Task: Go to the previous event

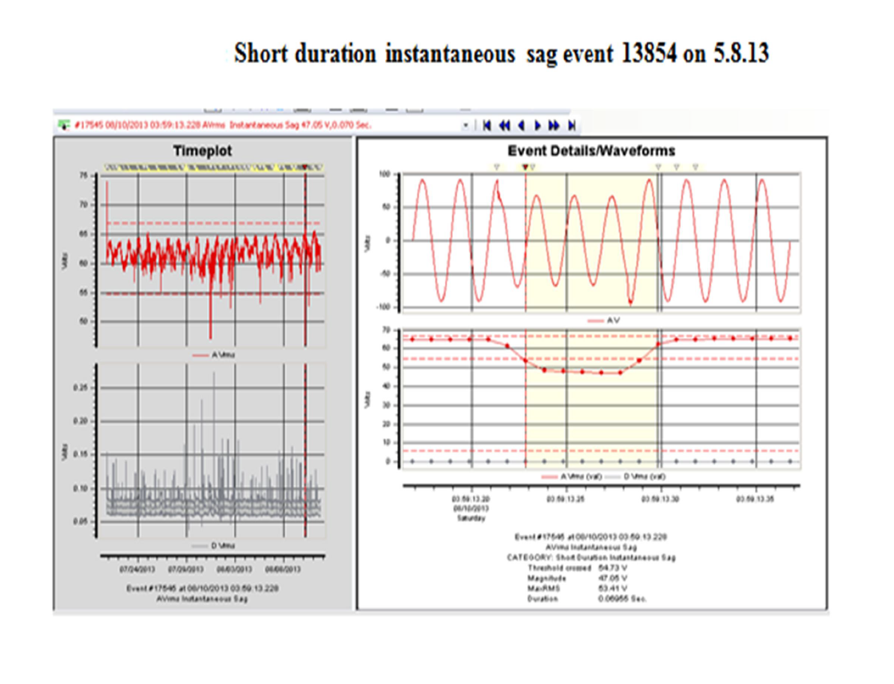Action: [521, 125]
